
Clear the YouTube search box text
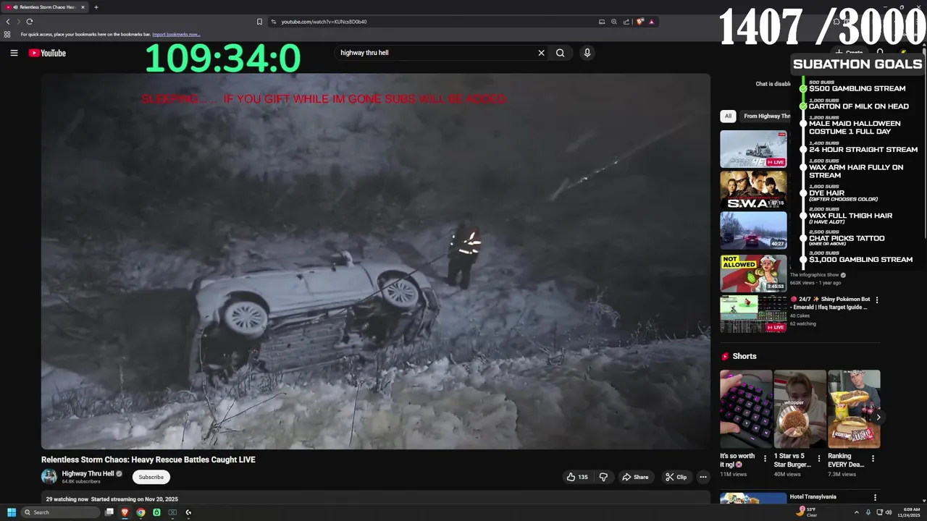pos(541,53)
